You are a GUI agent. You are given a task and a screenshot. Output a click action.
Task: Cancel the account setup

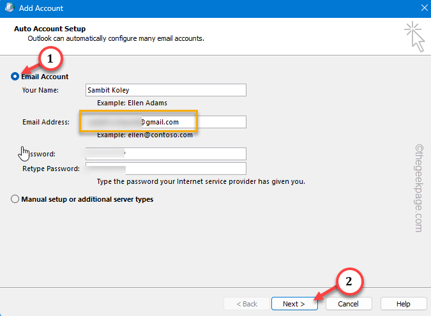[x=349, y=304]
